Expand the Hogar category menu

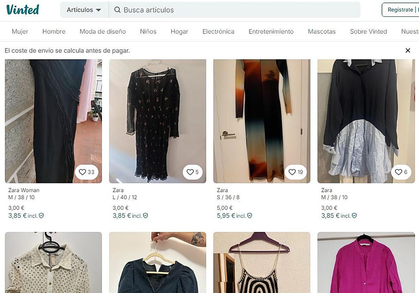point(179,31)
